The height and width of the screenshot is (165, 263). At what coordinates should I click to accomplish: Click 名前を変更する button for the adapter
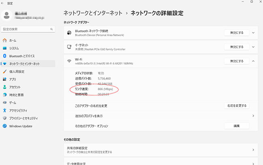click(236, 106)
